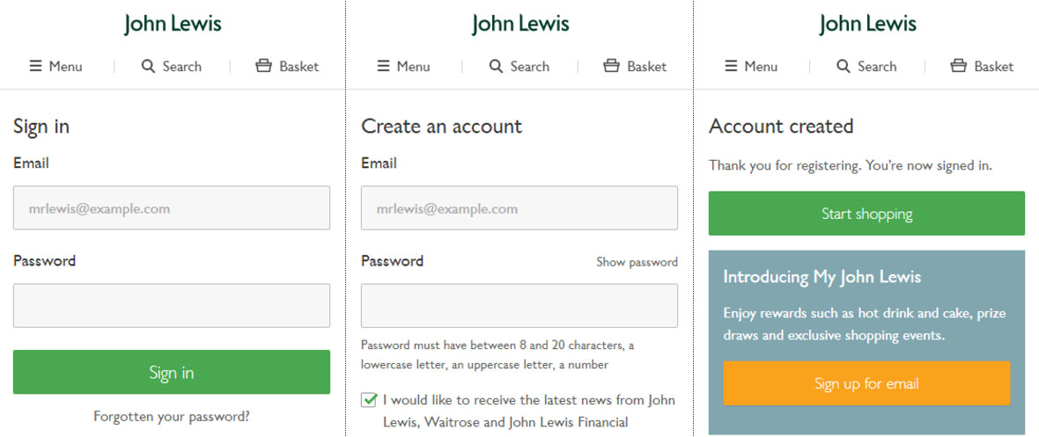Click Search magnifier icon in Sign in panel
1039x437 pixels.
coord(148,66)
